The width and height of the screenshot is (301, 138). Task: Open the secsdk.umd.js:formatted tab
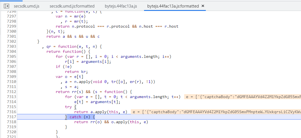tap(72, 6)
